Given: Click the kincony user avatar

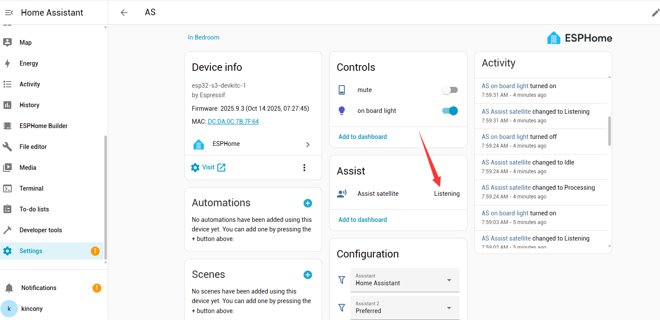Looking at the screenshot, I should [9, 309].
